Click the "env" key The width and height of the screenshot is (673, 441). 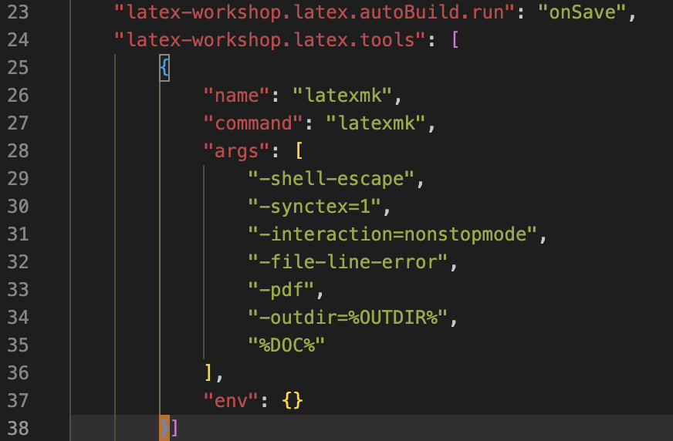click(x=231, y=401)
